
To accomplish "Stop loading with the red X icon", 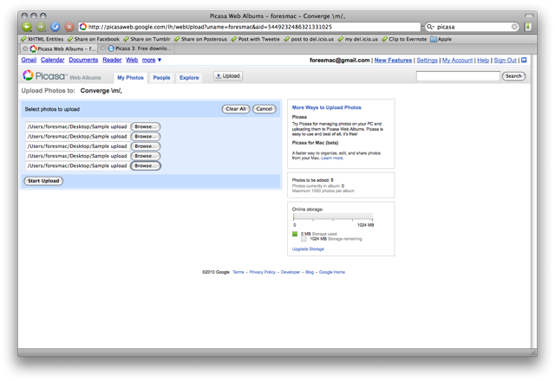I will tap(69, 27).
